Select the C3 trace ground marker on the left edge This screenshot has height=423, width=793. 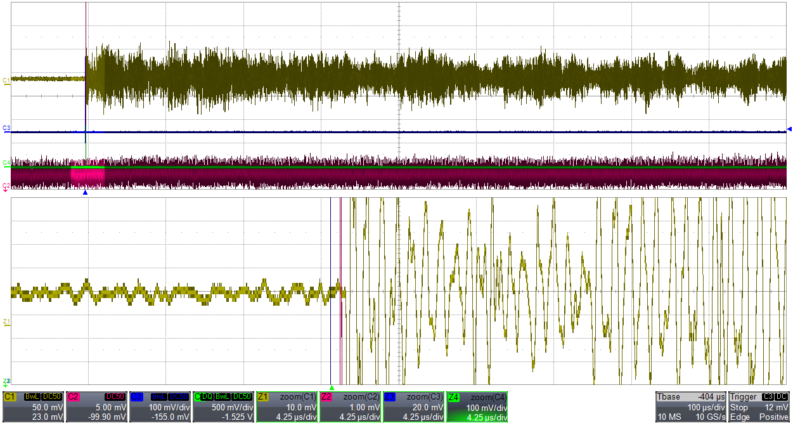(x=6, y=129)
